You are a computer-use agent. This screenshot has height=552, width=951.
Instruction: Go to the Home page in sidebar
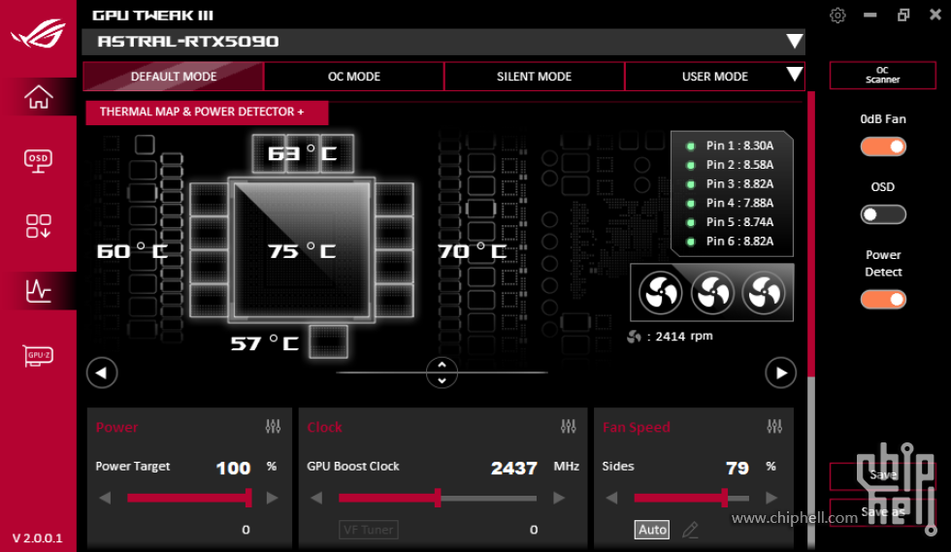click(x=38, y=97)
